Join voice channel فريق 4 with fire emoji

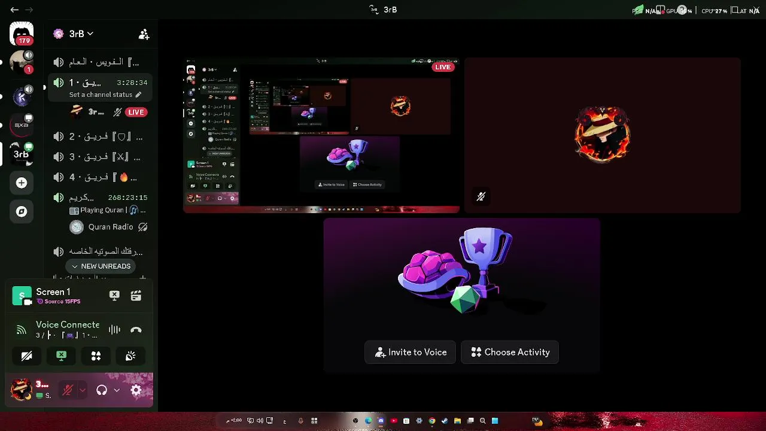[x=100, y=177]
